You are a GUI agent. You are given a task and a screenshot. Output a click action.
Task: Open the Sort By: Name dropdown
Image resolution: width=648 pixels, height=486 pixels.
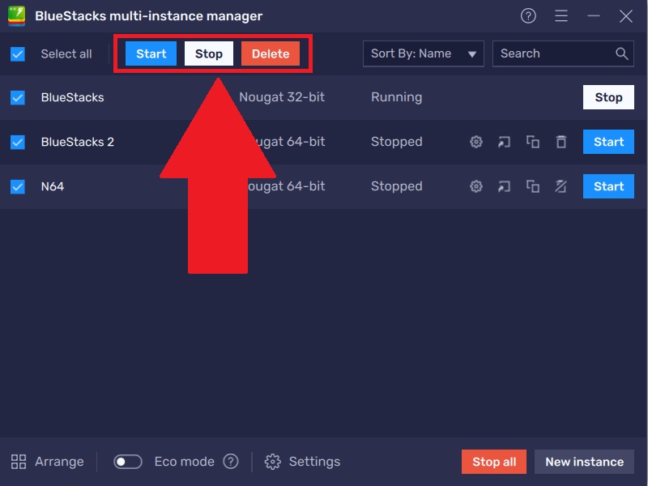click(423, 53)
